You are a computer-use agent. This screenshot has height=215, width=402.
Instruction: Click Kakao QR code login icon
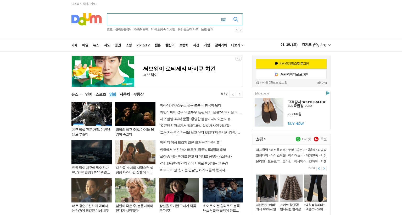click(x=257, y=82)
